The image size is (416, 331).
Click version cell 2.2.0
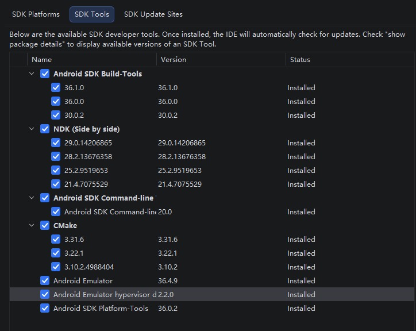click(x=165, y=295)
